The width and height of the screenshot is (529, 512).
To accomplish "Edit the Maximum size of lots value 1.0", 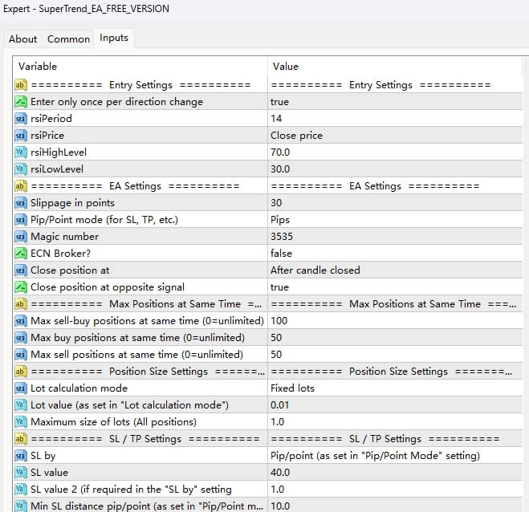I will 395,422.
